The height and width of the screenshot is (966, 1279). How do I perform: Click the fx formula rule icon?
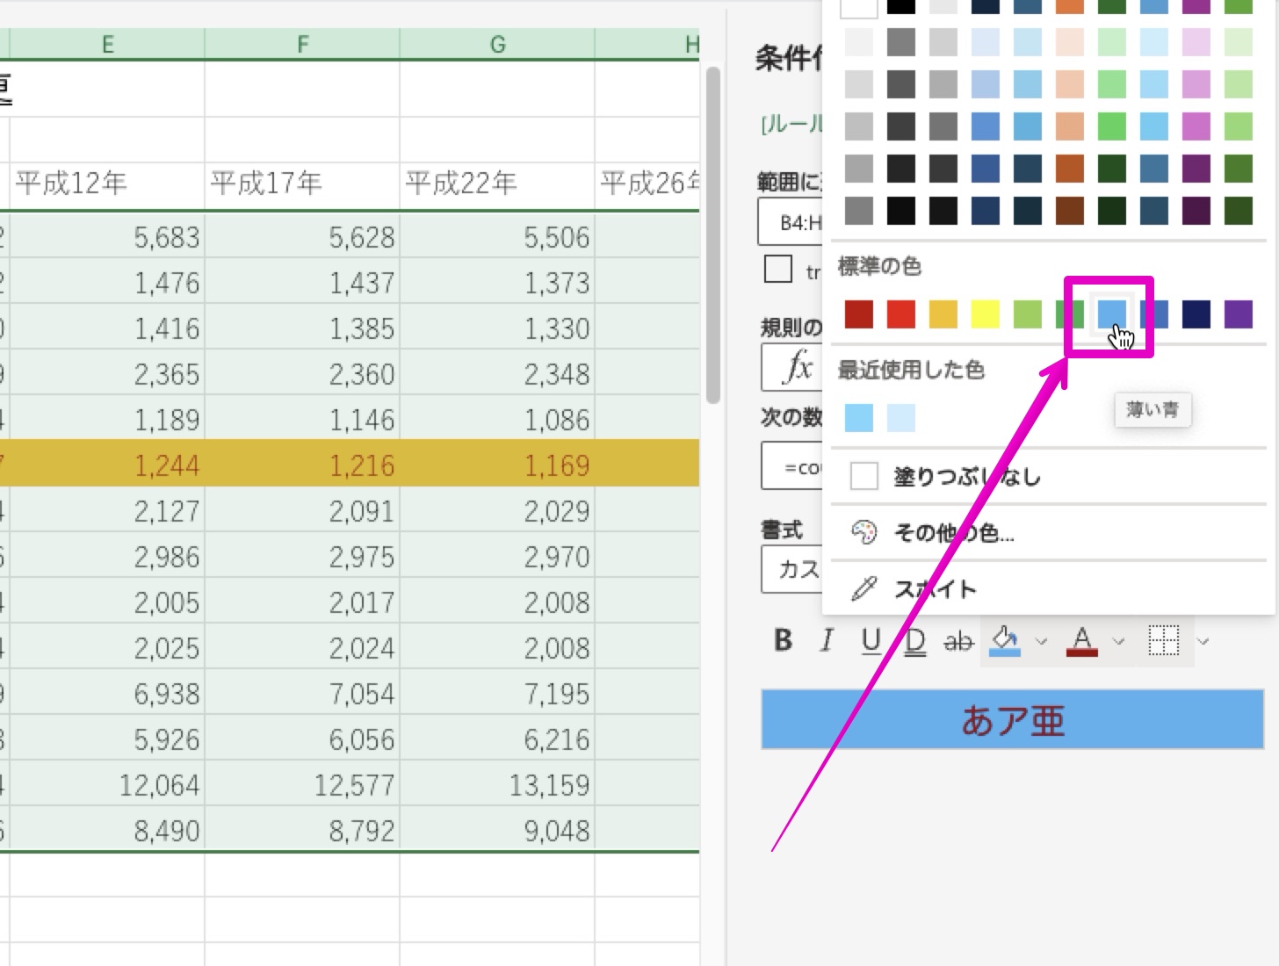798,367
